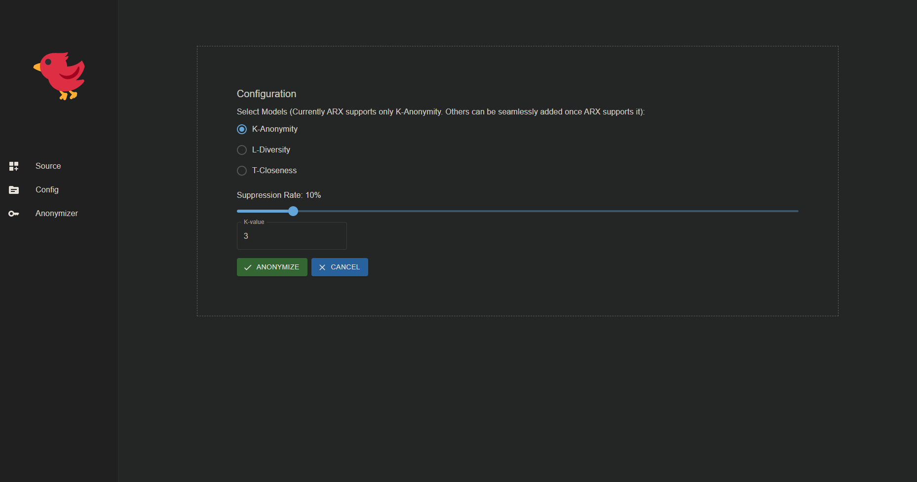917x482 pixels.
Task: Navigate to Anonymizer in sidebar
Action: click(56, 214)
